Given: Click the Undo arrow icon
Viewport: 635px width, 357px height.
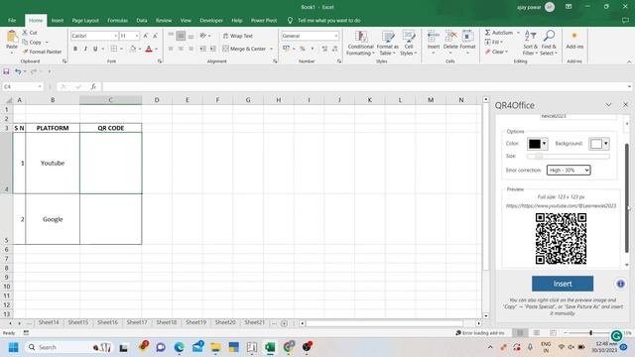Looking at the screenshot, I should [18, 71].
